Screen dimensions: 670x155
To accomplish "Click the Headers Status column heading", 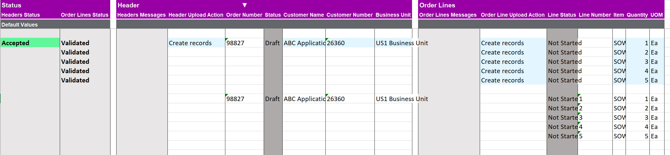I will [x=21, y=15].
